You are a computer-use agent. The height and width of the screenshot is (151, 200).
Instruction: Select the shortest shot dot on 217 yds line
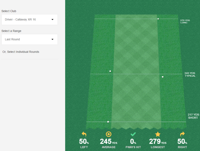point(108,122)
